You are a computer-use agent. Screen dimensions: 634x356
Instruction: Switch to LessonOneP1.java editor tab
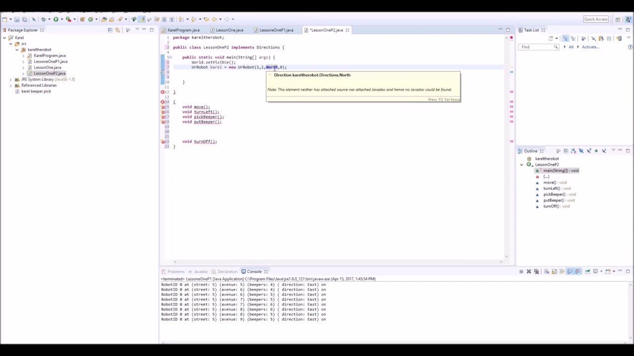pos(276,30)
